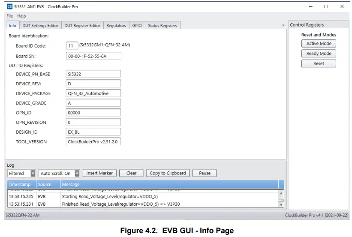Image resolution: width=352 pixels, height=237 pixels.
Task: Open the Auto Scroll: On dropdown
Action: point(59,173)
